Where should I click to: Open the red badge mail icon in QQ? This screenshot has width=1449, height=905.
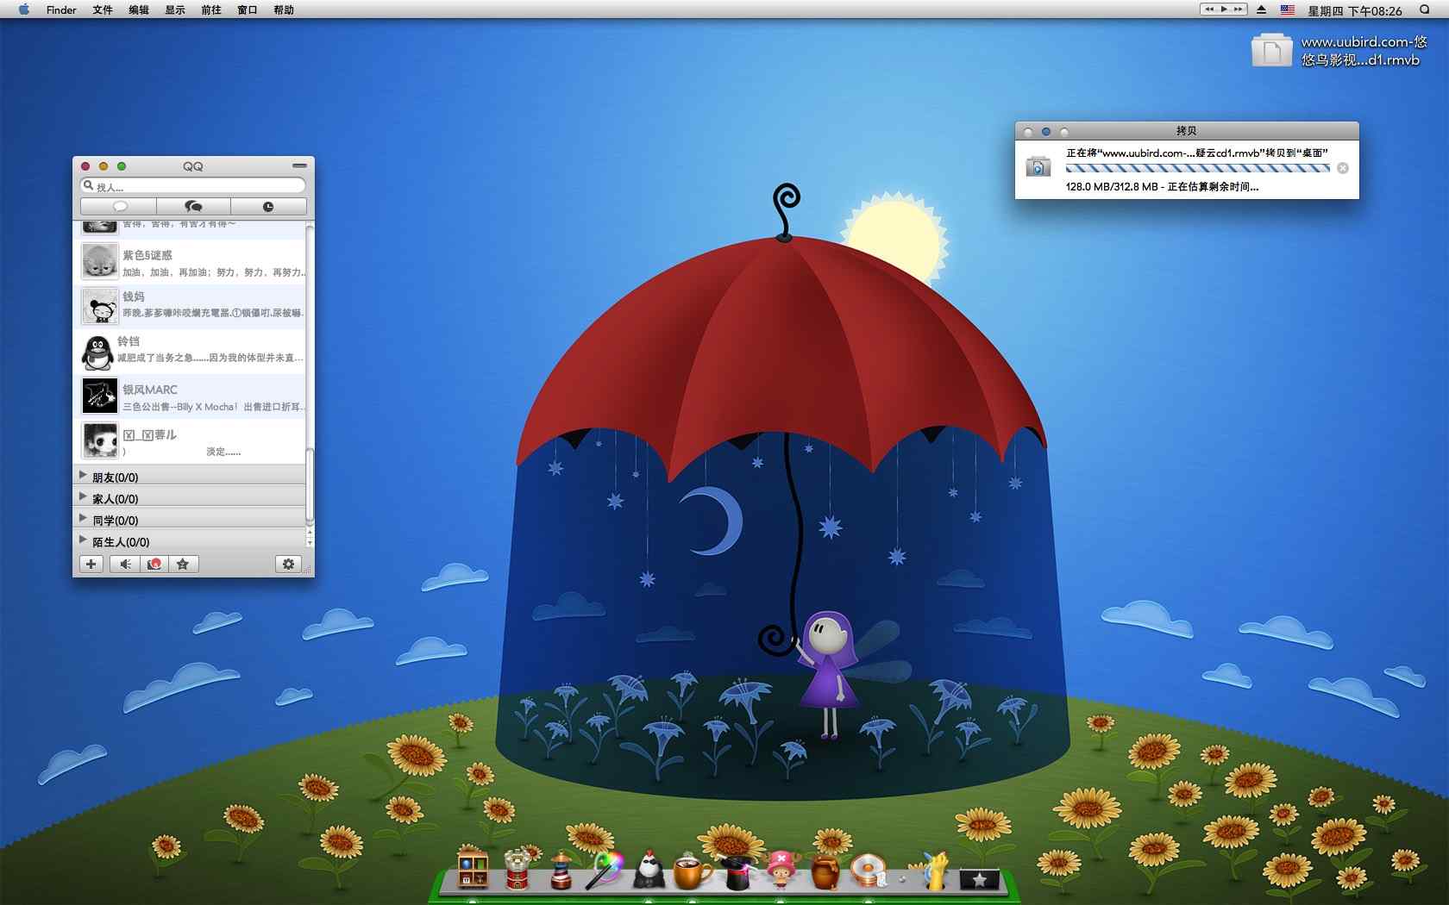pyautogui.click(x=154, y=564)
